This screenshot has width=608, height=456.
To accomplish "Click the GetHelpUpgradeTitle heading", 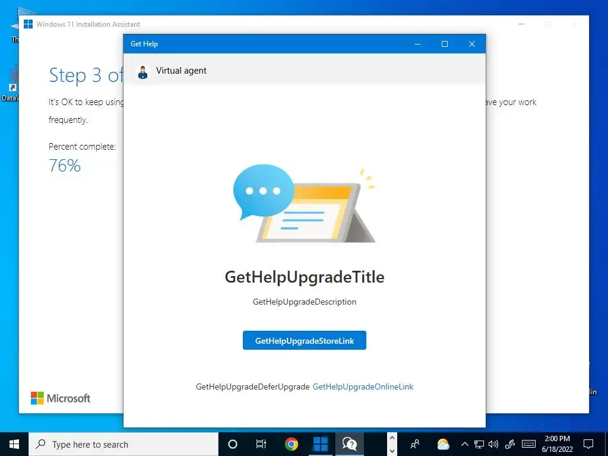I will tap(305, 277).
